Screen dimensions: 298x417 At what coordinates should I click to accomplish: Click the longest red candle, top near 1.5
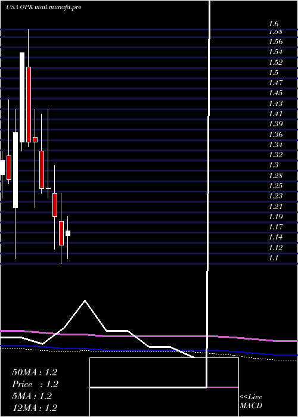pyautogui.click(x=29, y=104)
